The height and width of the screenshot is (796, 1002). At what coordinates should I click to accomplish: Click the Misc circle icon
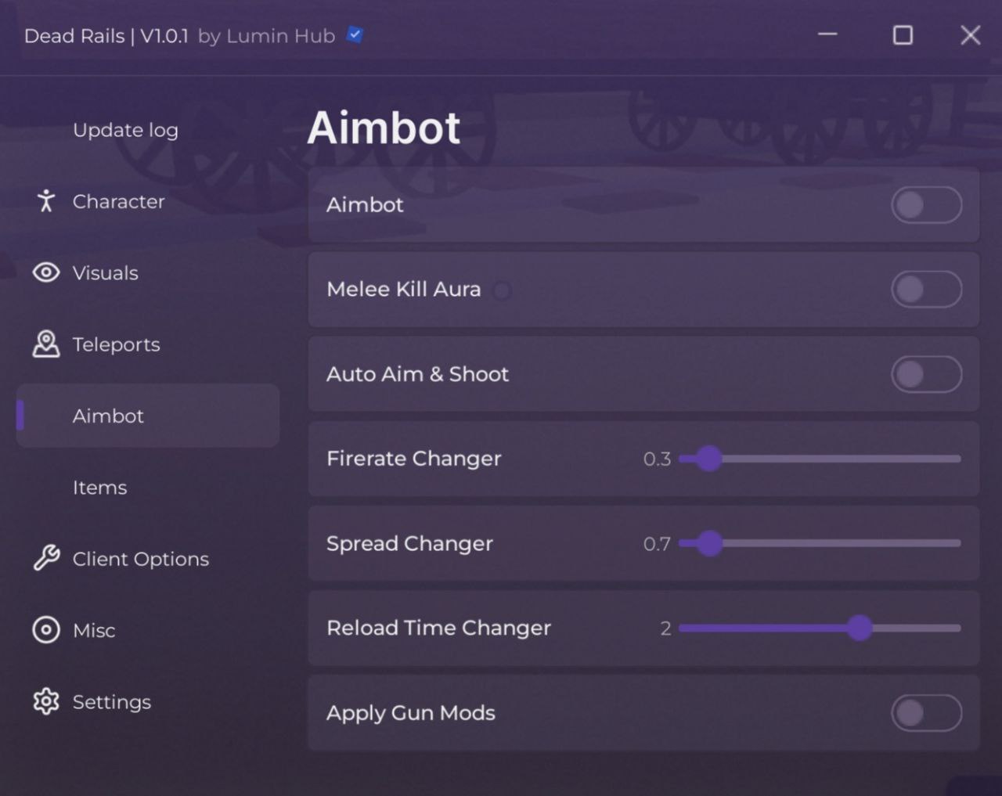pyautogui.click(x=46, y=630)
